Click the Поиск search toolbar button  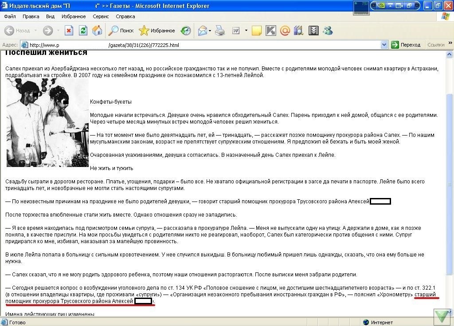tap(121, 31)
